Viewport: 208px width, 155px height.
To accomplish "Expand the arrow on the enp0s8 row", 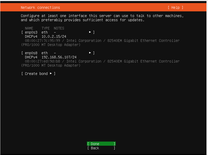I will coord(90,53).
